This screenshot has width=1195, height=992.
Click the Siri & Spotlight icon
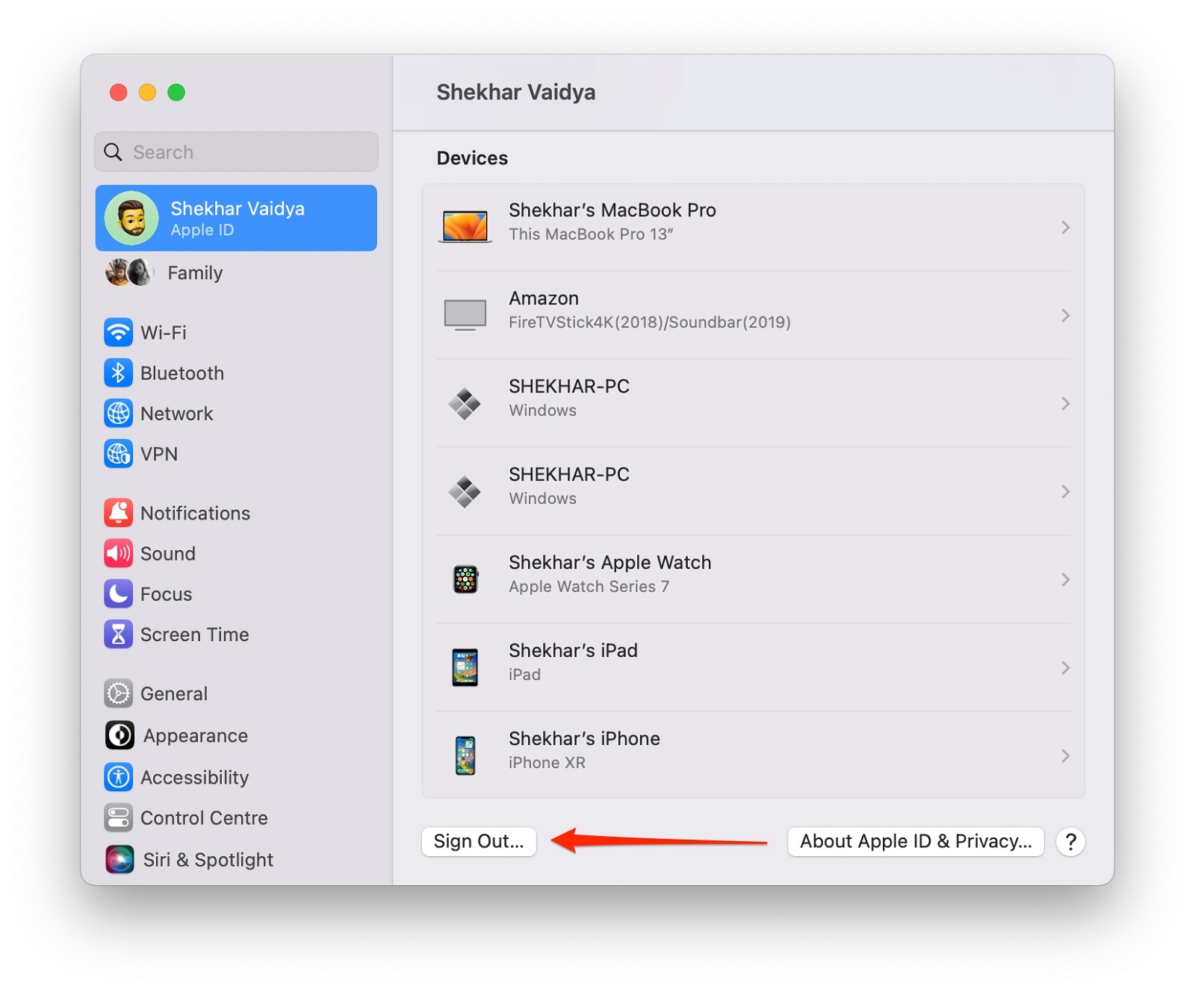point(119,859)
